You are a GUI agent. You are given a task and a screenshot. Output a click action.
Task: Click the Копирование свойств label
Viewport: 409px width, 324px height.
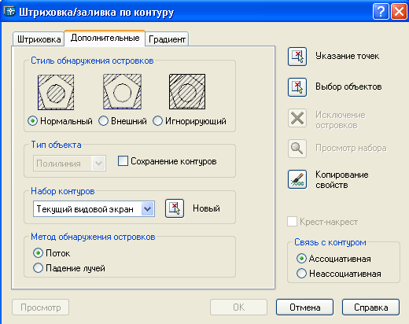coord(342,180)
